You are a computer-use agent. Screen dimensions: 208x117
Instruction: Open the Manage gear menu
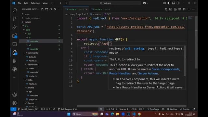(15, 103)
